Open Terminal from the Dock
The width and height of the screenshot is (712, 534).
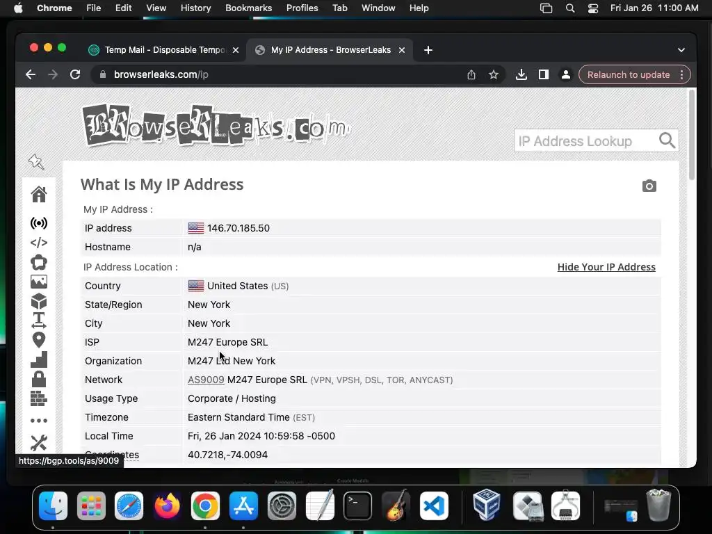(x=358, y=505)
